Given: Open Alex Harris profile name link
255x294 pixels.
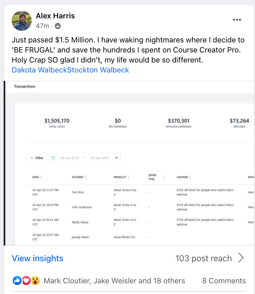Looking at the screenshot, I should pos(55,16).
